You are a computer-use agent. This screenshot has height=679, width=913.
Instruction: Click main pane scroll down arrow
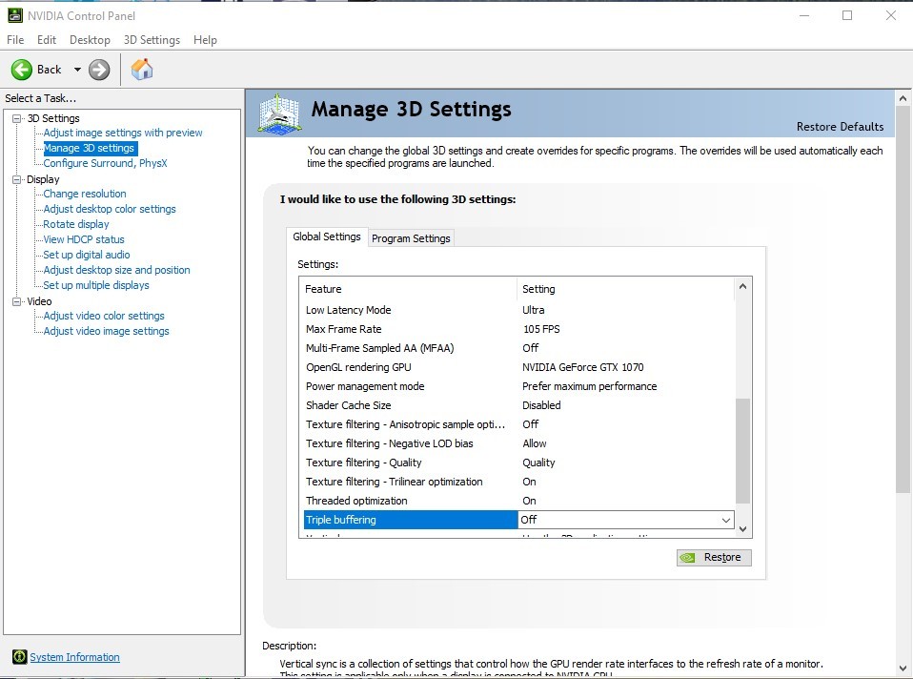(903, 669)
